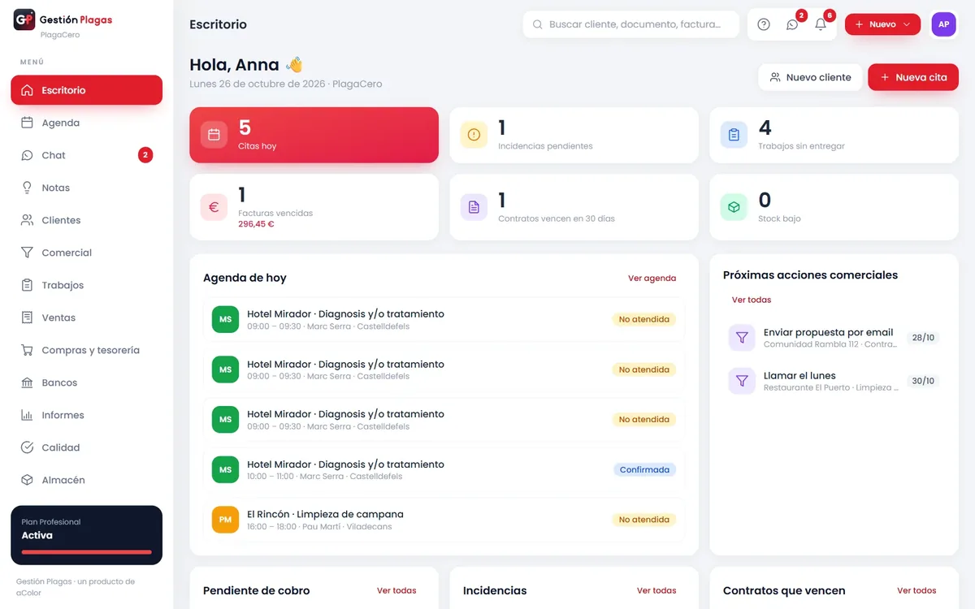Viewport: 975px width, 609px height.
Task: Click Ver todas in Contratos que vencen
Action: click(x=916, y=590)
